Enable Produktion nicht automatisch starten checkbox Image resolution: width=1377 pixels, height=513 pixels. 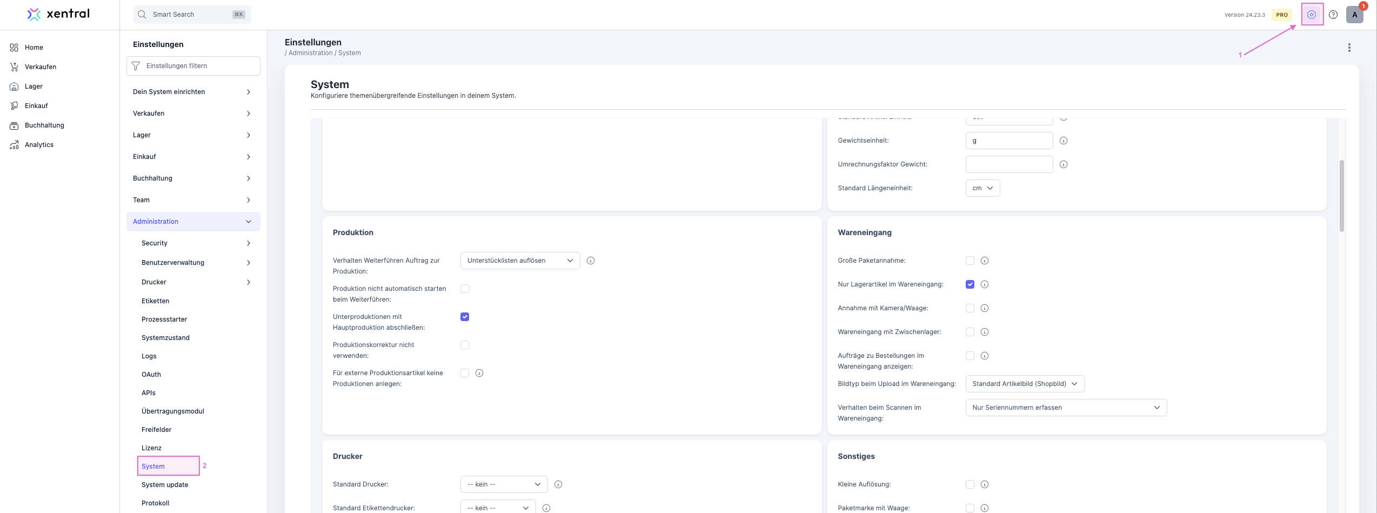click(465, 289)
